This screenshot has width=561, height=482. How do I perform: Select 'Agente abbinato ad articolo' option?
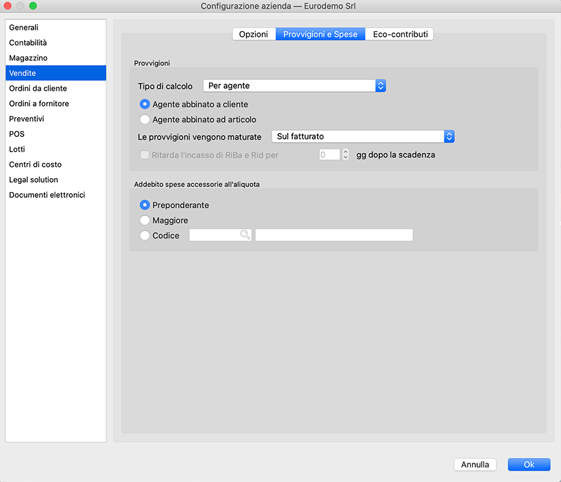145,119
